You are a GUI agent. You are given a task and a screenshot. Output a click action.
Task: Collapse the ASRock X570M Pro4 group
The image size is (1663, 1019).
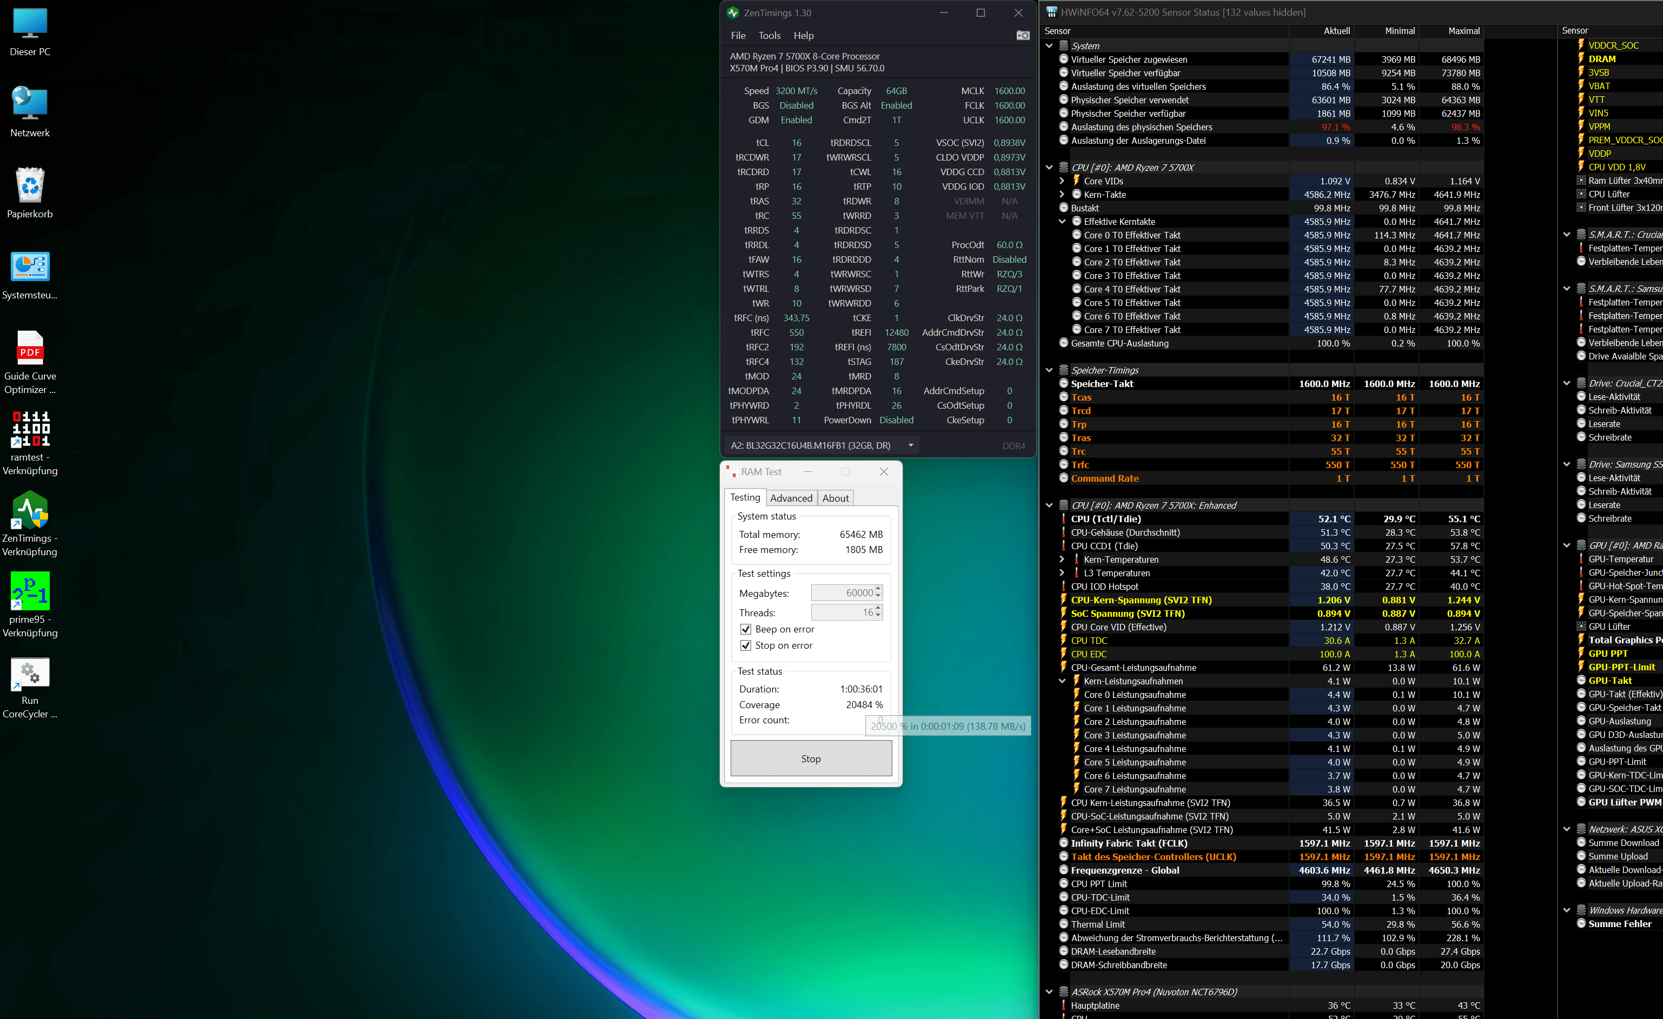[x=1050, y=992]
